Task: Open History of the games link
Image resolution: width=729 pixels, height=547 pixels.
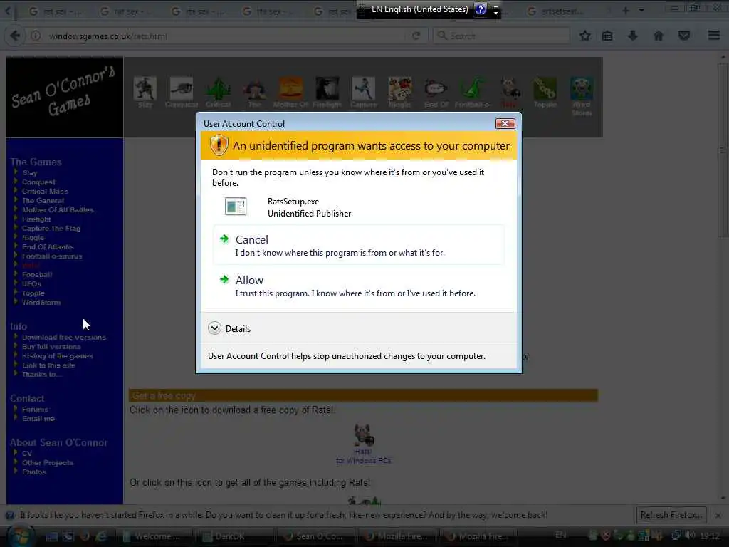Action: coord(58,356)
